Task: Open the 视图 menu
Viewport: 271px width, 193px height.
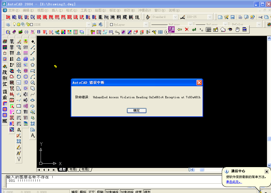Action: click(x=42, y=10)
